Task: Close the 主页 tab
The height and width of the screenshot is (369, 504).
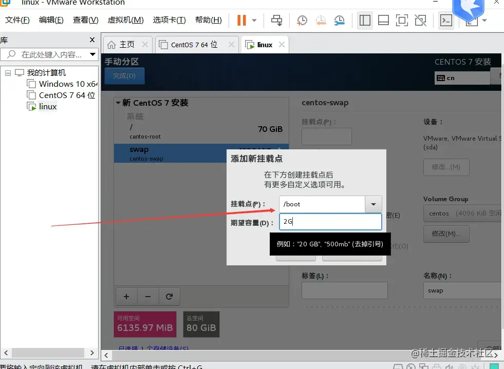Action: tap(145, 44)
